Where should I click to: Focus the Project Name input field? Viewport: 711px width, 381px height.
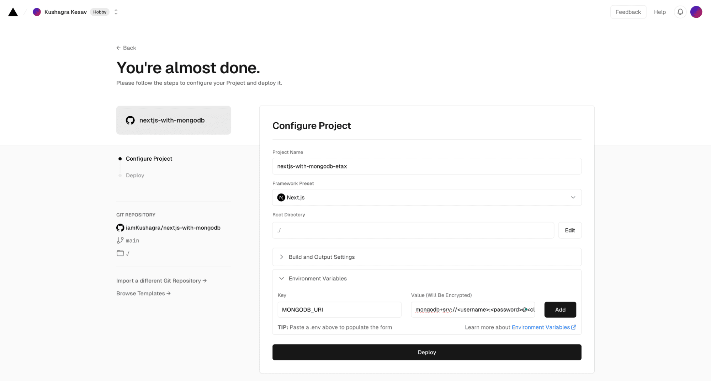click(x=426, y=166)
